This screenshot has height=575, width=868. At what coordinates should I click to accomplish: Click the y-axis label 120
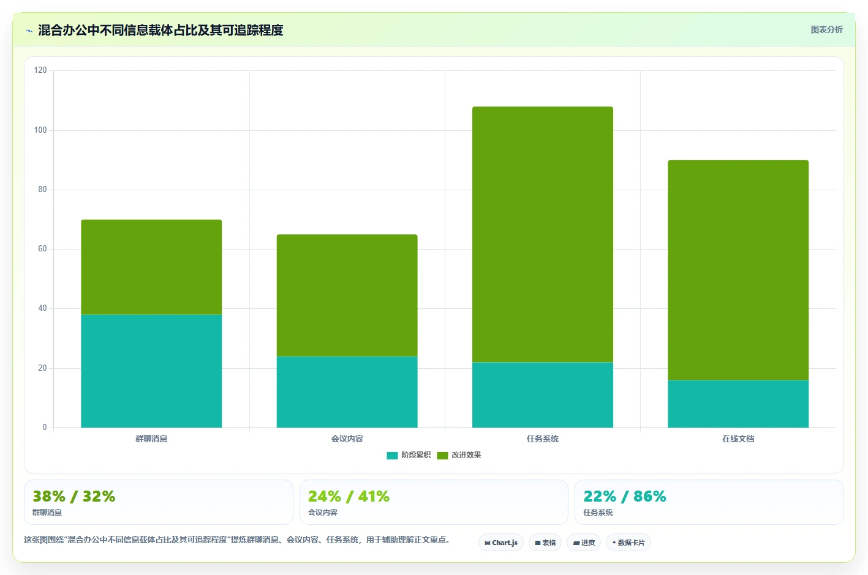40,70
